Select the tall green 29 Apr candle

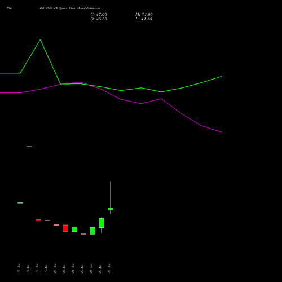(x=102, y=223)
